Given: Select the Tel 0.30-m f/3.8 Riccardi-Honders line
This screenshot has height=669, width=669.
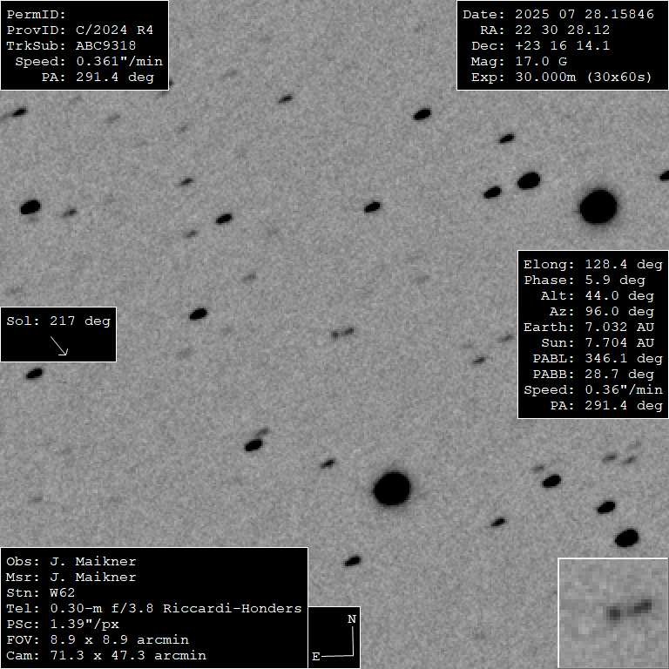Looking at the screenshot, I should point(153,609).
